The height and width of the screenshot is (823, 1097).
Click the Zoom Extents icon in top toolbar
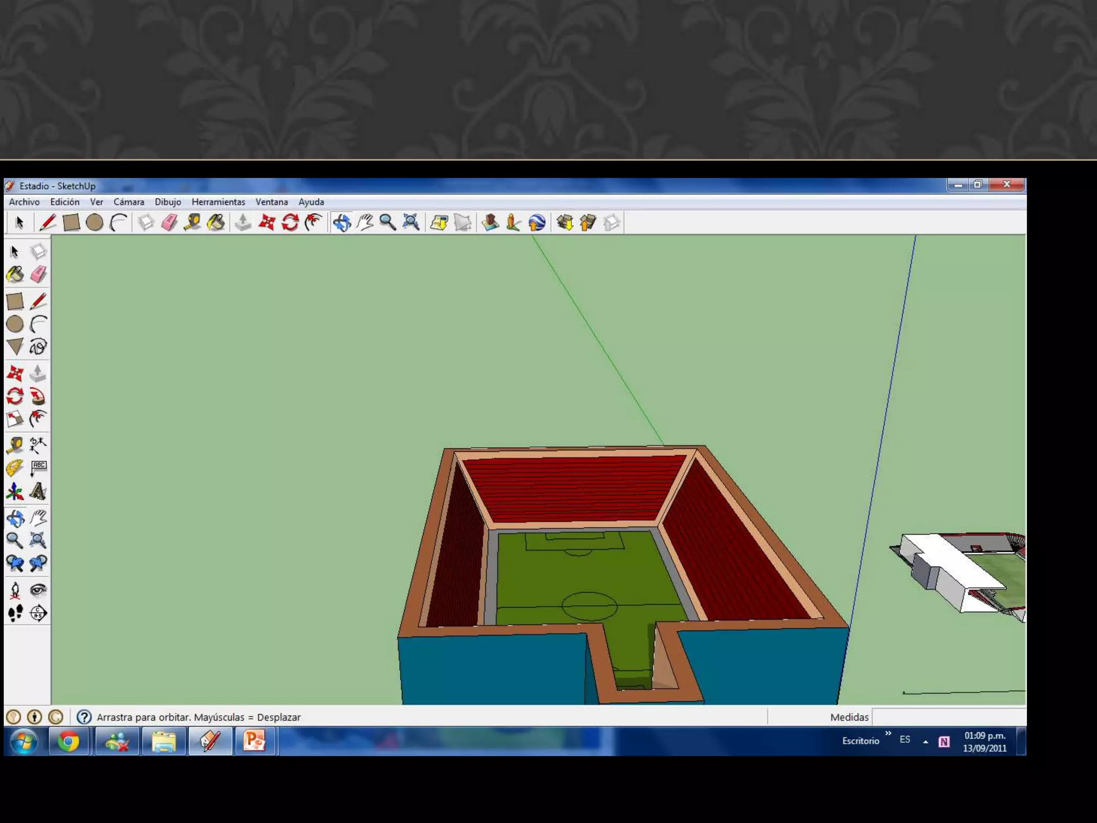[x=411, y=222]
